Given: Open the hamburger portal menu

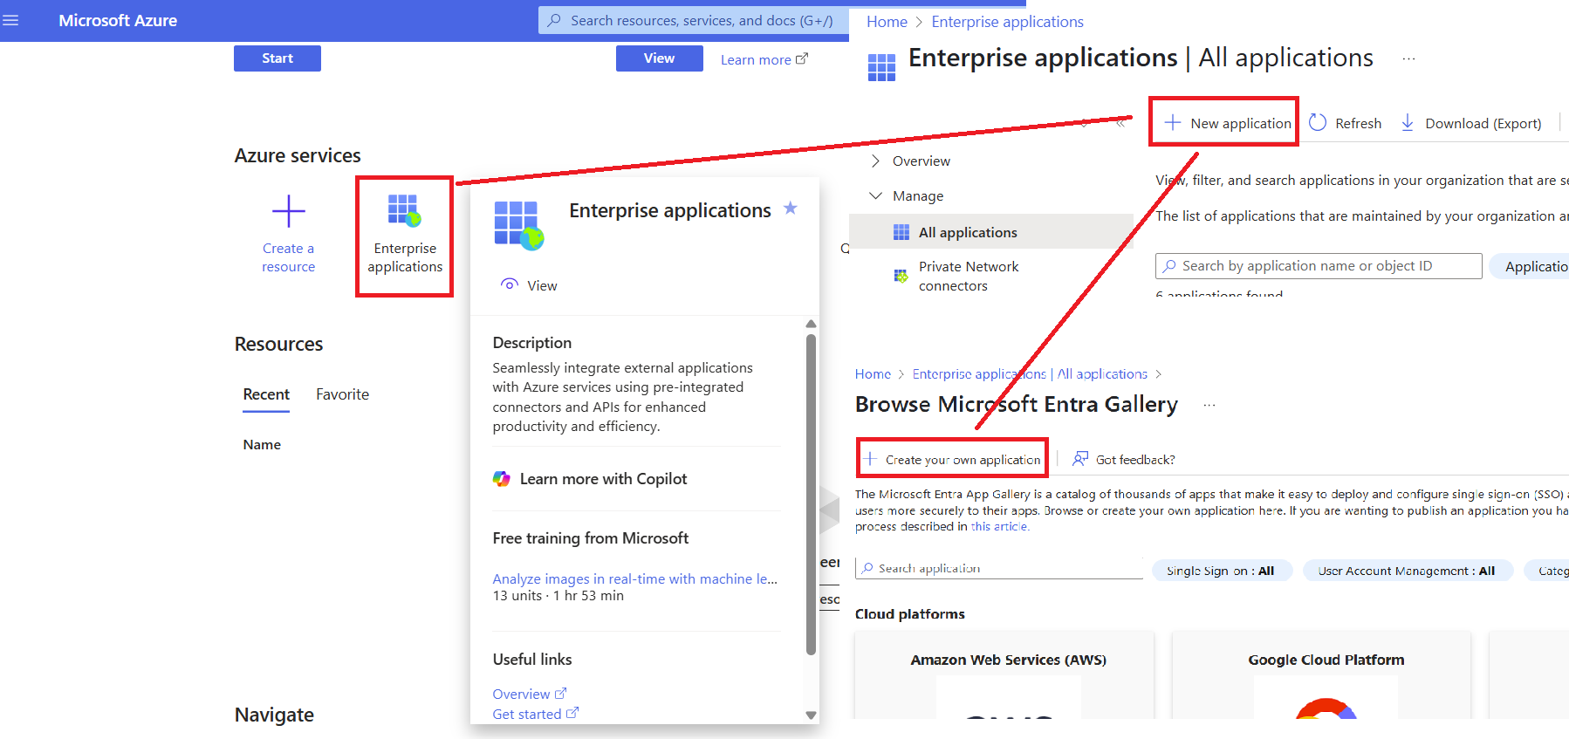Looking at the screenshot, I should pos(11,20).
